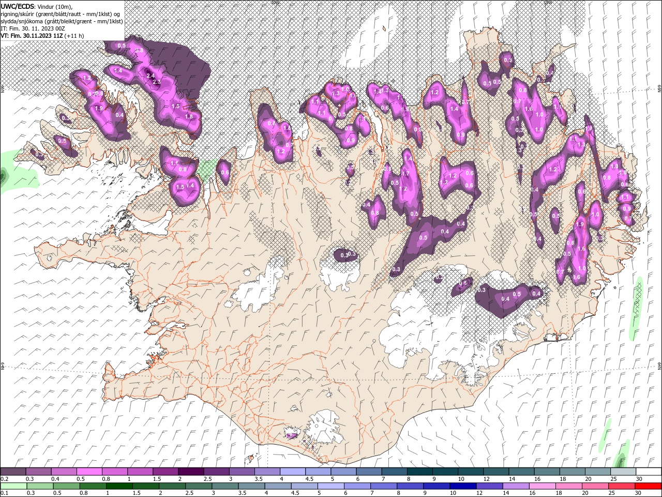Click the legend label 0.4 in upper scale
Viewport: 662px width, 497px height.
55,479
